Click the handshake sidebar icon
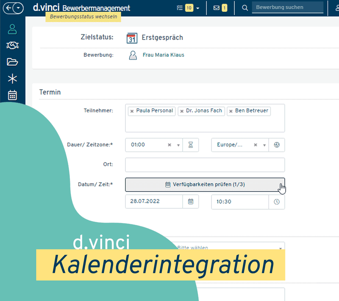Viewport: 339px width, 301px height. tap(12, 45)
